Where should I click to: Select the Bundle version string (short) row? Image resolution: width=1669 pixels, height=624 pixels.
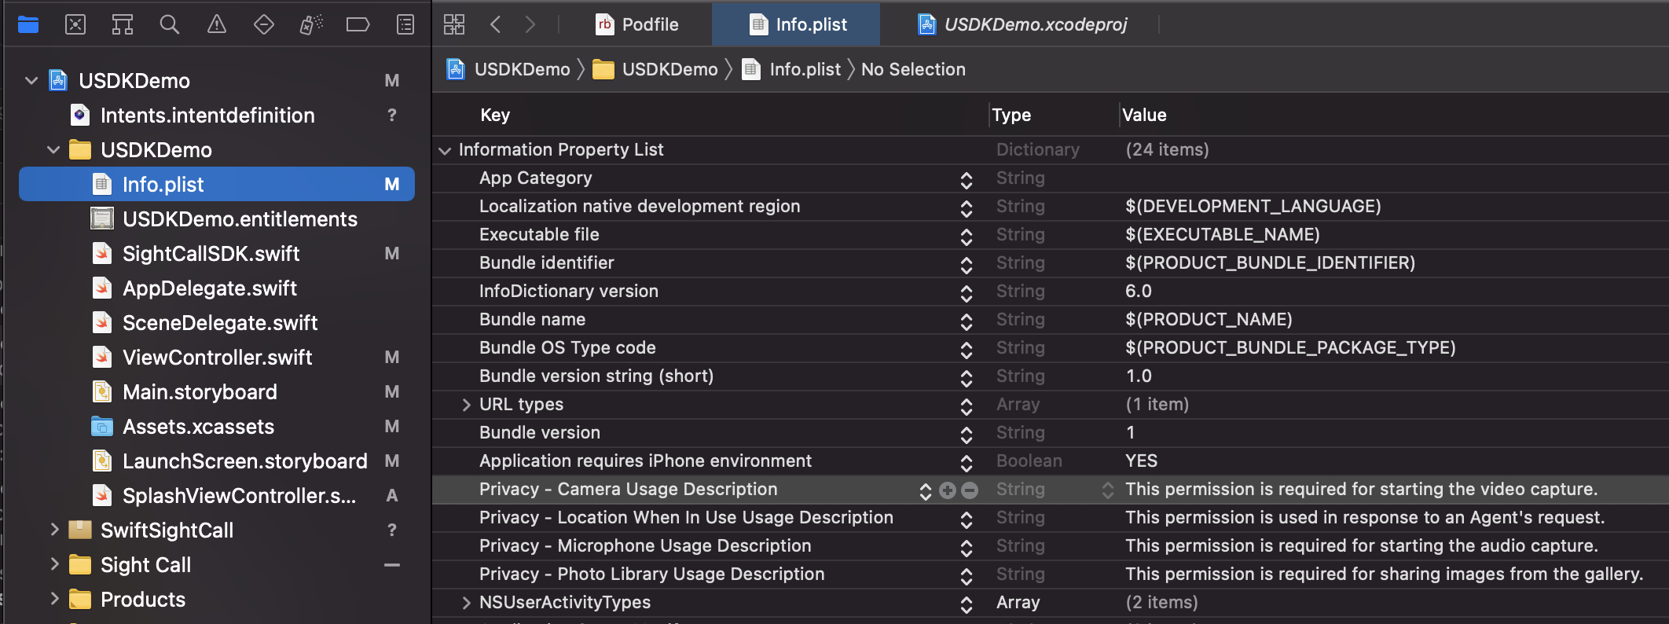[1051, 376]
